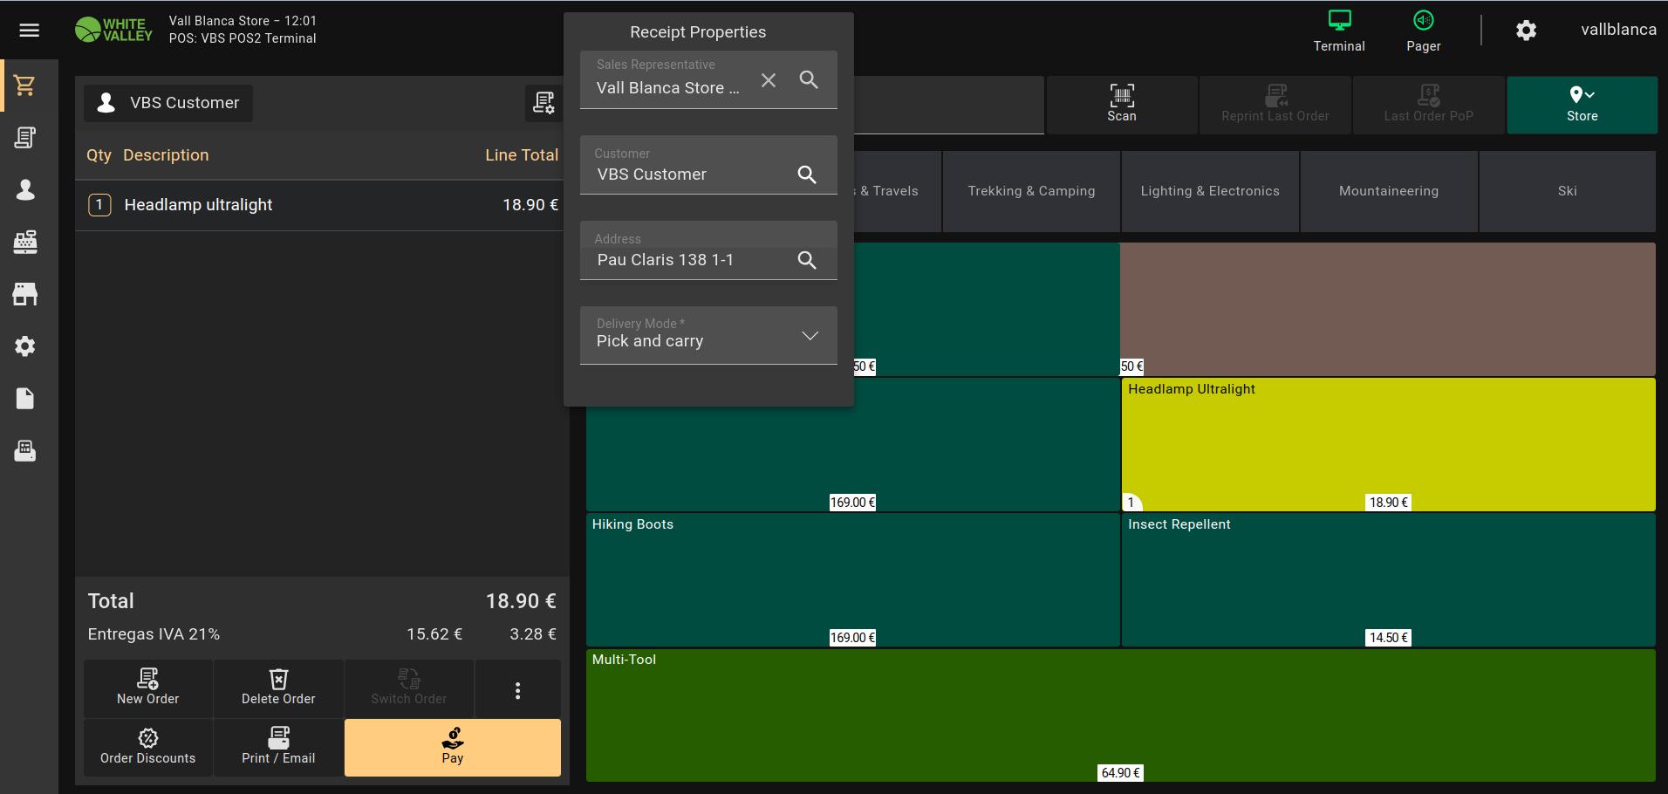Open more order actions menu
This screenshot has height=794, width=1668.
tap(517, 690)
